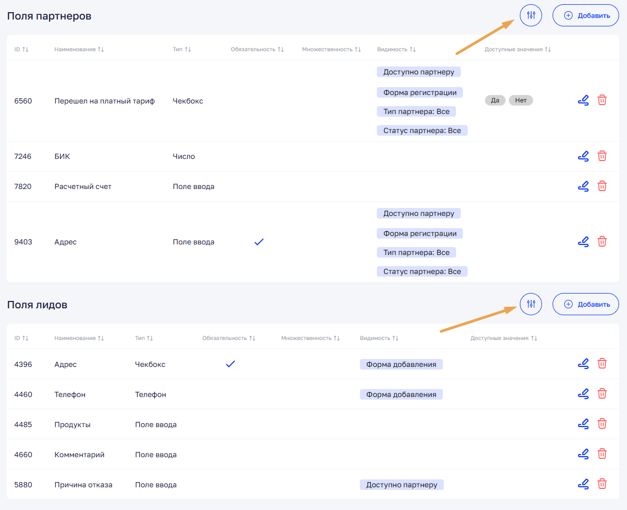
Task: Edit the БИК partner field
Action: (x=583, y=156)
